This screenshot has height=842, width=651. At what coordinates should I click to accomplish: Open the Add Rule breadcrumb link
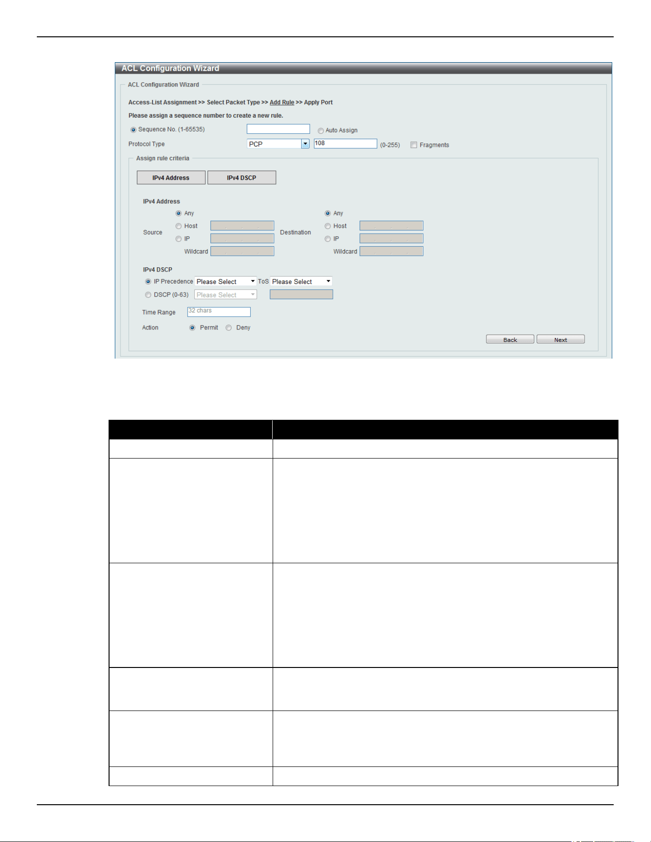[282, 102]
